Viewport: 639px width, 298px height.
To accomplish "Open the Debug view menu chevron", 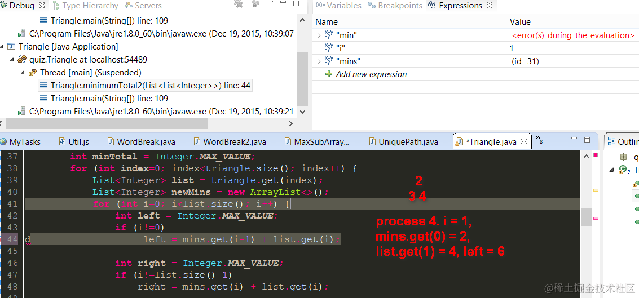I will (272, 2).
